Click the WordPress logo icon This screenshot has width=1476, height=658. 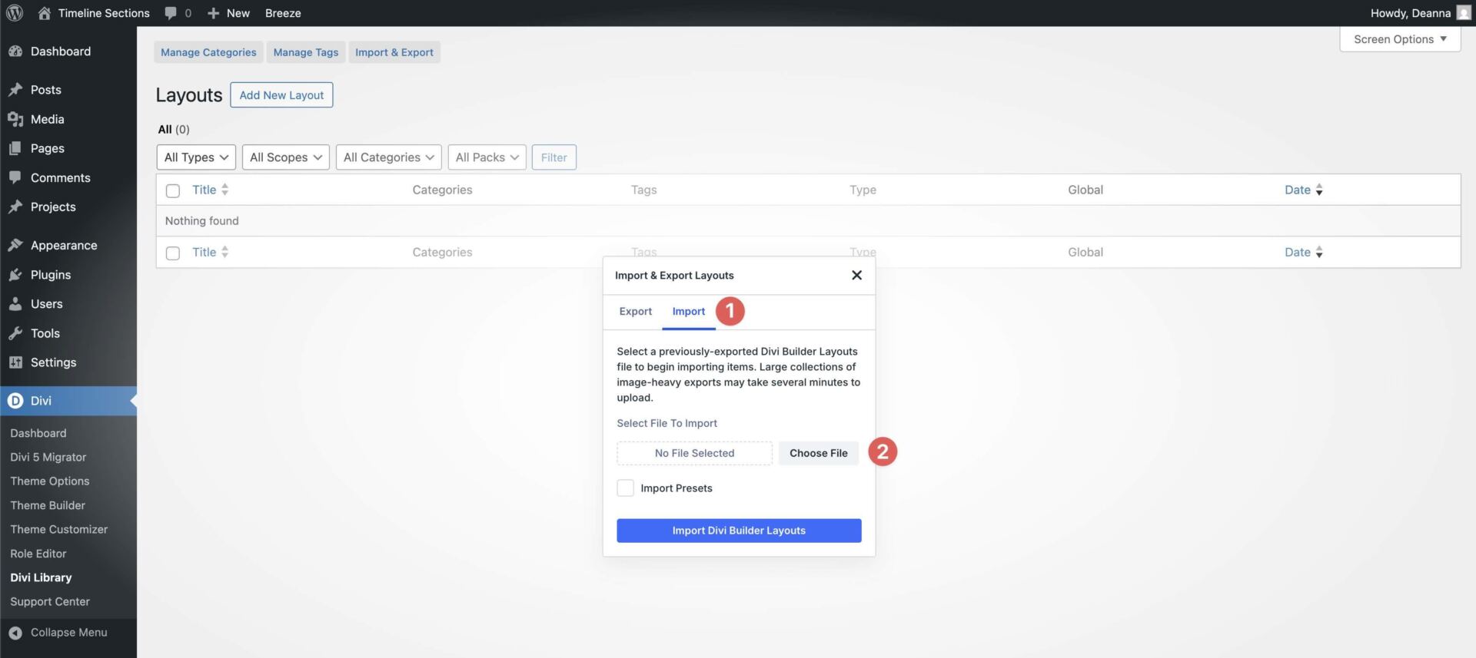coord(15,13)
